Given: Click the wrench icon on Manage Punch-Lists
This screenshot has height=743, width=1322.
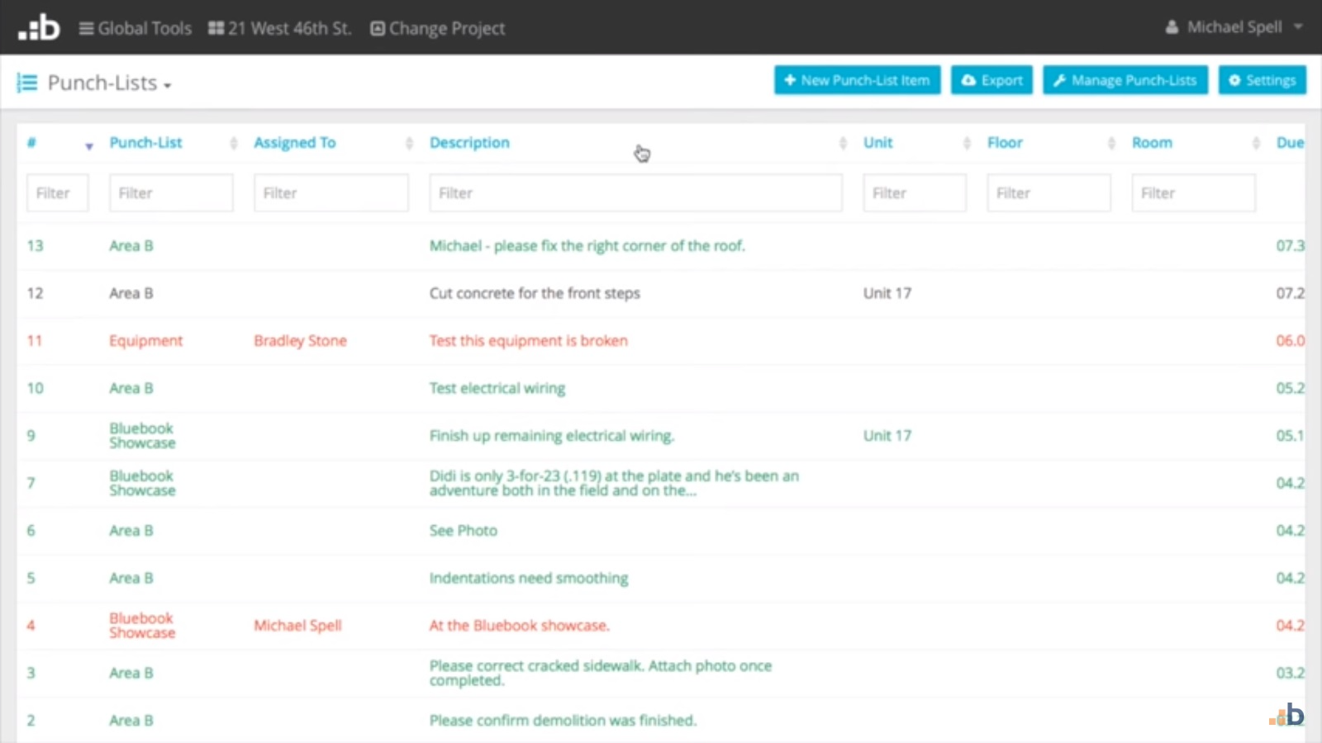Looking at the screenshot, I should pyautogui.click(x=1058, y=80).
